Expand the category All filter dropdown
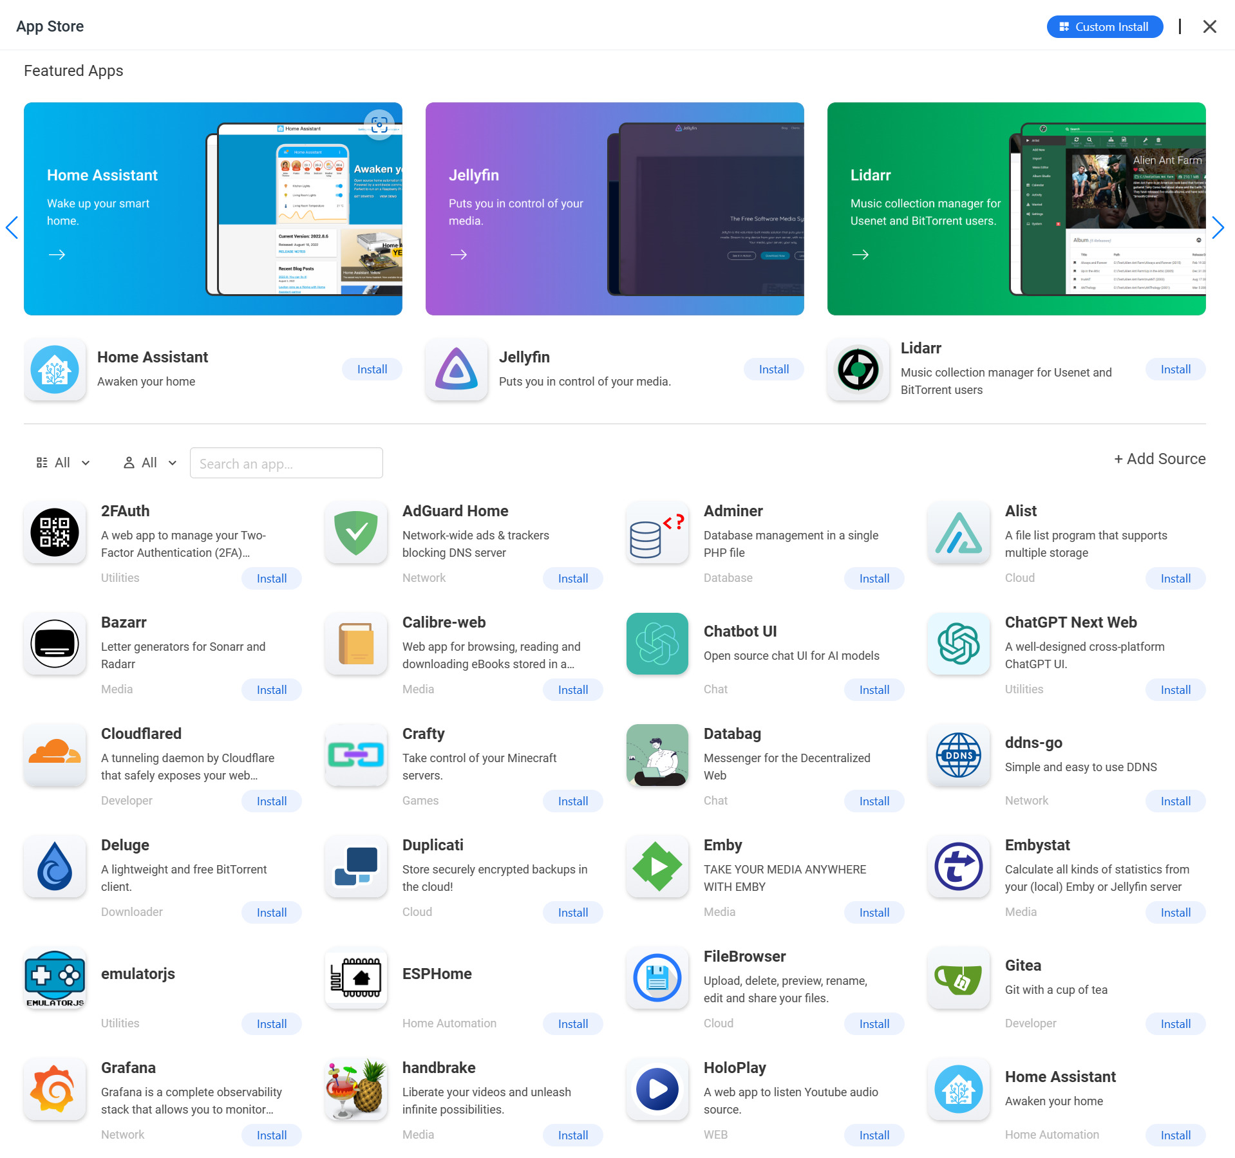 coord(63,463)
